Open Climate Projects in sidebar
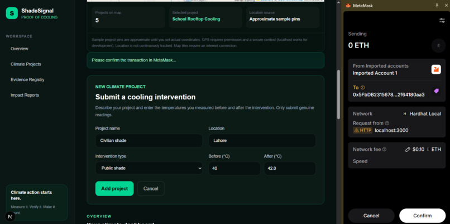 pos(26,64)
